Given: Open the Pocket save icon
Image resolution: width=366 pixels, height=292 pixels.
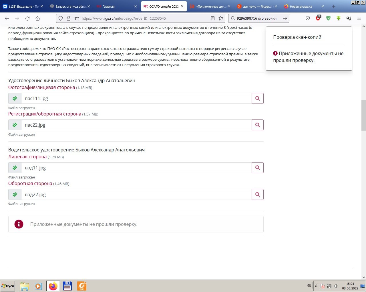Looking at the screenshot, I should (308, 18).
